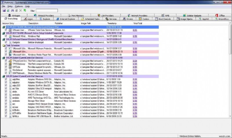The width and height of the screenshot is (232, 138).
Task: Switch to the Print Monitors tab
Action: pyautogui.click(x=76, y=15)
